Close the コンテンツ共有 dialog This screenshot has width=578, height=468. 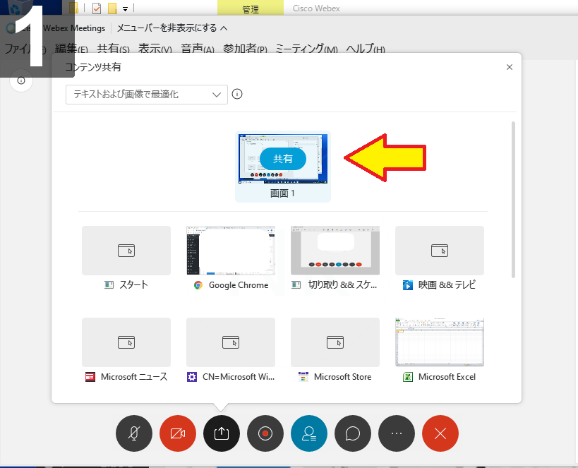click(x=510, y=67)
